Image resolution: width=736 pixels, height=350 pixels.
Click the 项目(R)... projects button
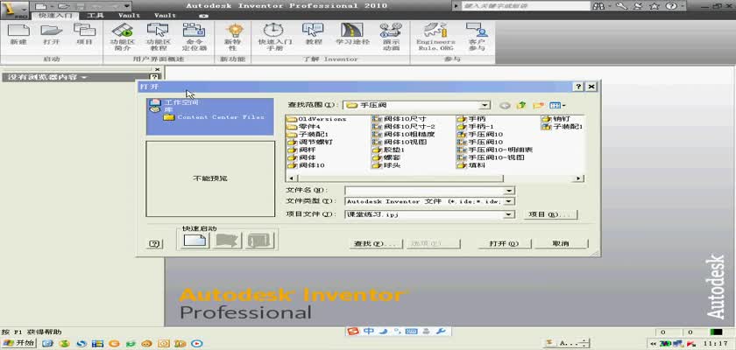[x=550, y=214]
